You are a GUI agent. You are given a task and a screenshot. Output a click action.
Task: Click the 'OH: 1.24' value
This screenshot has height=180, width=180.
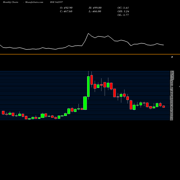(123, 12)
